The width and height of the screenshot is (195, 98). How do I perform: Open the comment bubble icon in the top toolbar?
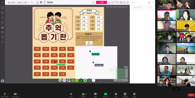[115, 2]
